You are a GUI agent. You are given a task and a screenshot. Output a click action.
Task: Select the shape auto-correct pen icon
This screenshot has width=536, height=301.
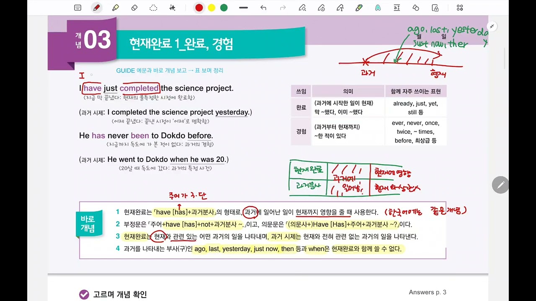pyautogui.click(x=302, y=8)
